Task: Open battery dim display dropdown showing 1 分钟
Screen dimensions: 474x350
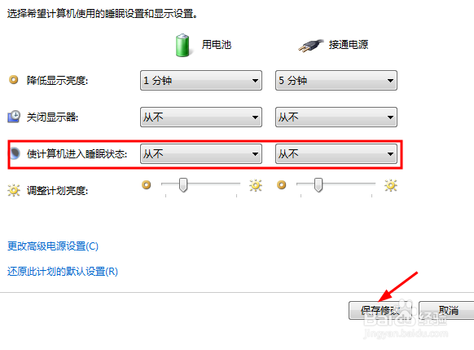Action: pos(201,81)
